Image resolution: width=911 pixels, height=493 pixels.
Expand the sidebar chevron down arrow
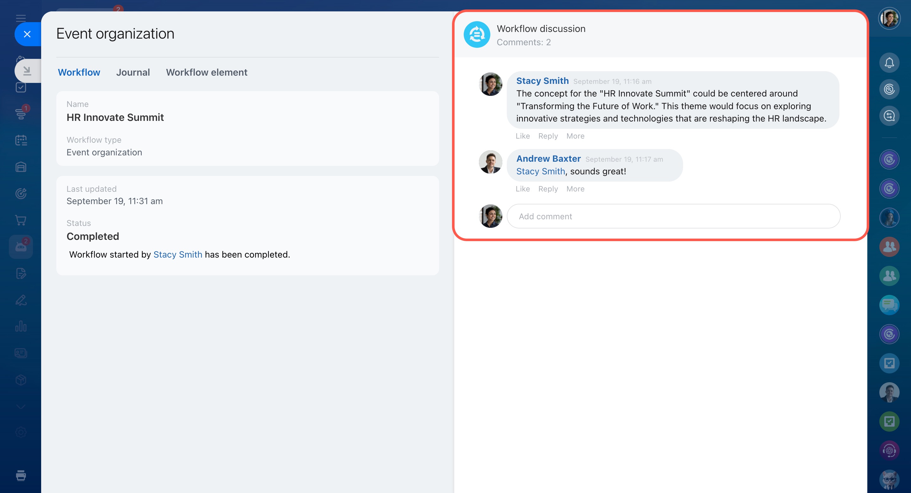pos(21,407)
